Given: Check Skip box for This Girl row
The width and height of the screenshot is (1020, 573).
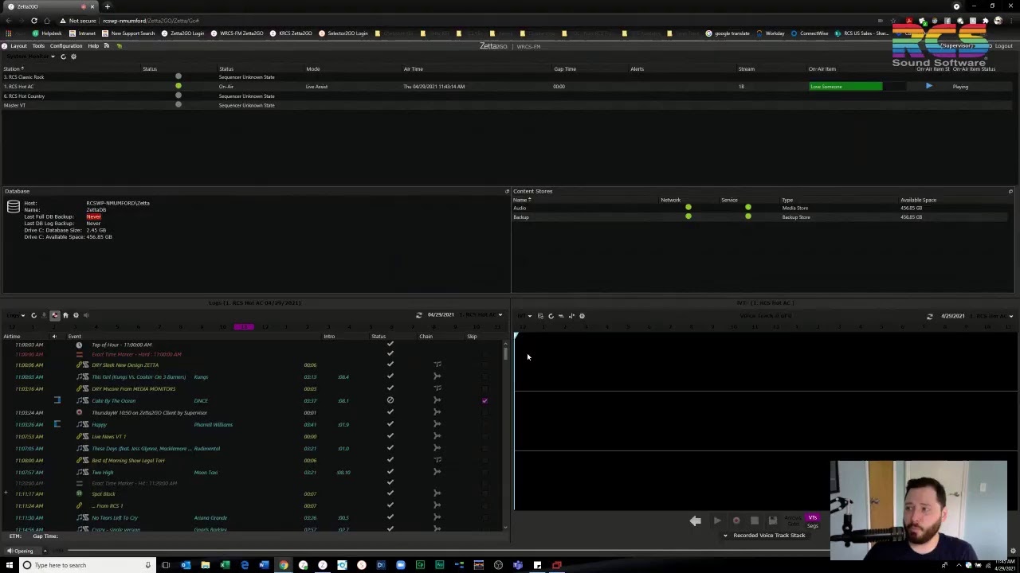Looking at the screenshot, I should (484, 376).
